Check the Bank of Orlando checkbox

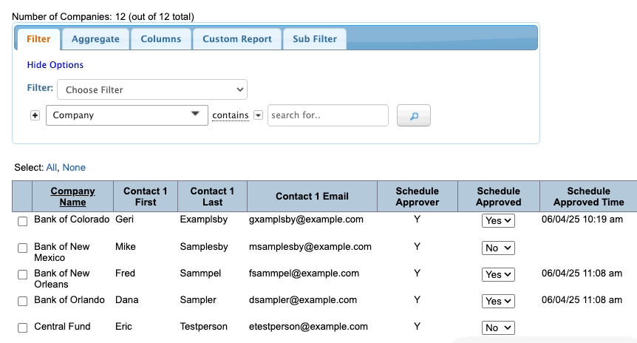(x=22, y=302)
